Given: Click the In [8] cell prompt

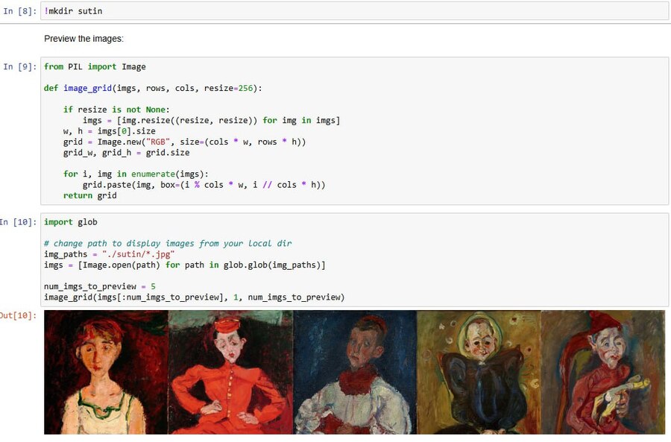Looking at the screenshot, I should coord(19,11).
